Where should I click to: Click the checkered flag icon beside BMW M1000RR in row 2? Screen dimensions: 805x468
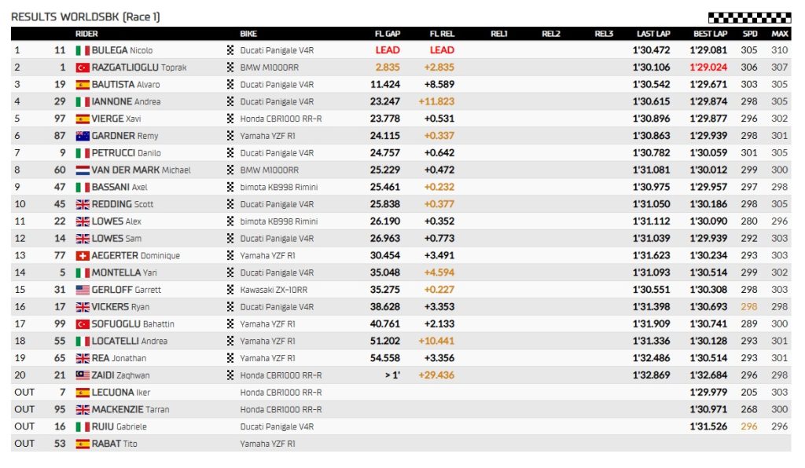(230, 68)
